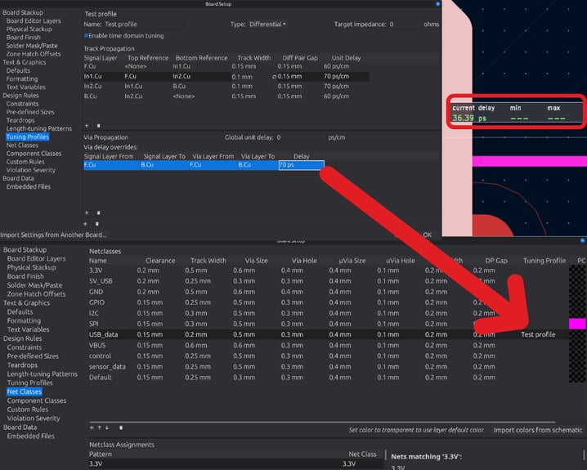Select the VBUS netclass name cell
The image size is (587, 470).
[x=97, y=345]
